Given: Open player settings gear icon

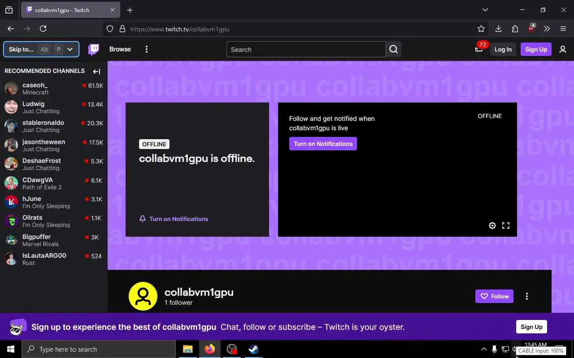Looking at the screenshot, I should pos(492,226).
